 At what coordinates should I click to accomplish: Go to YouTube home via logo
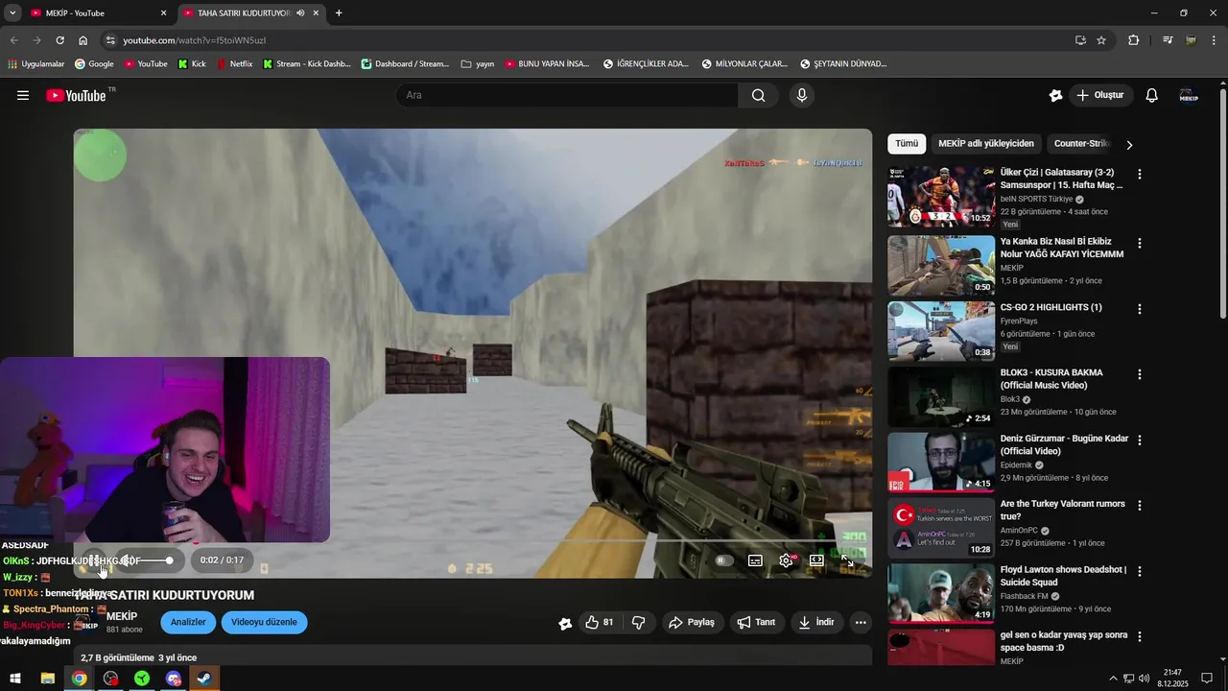coord(77,95)
